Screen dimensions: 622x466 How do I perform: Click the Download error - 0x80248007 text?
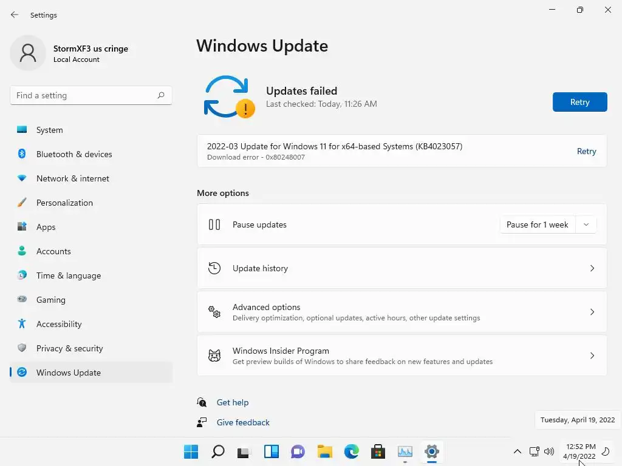coord(256,157)
